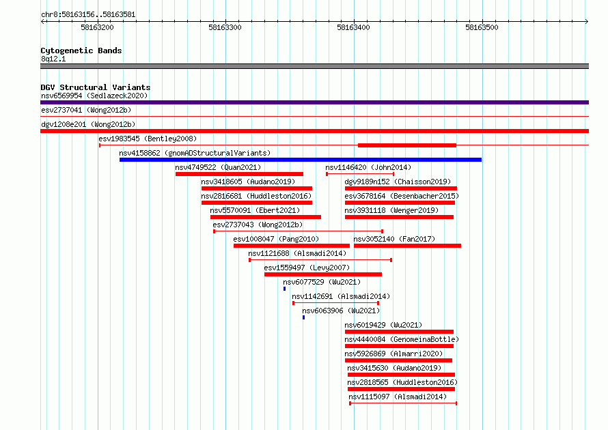Select the red esv1559497 variant bar
This screenshot has width=608, height=430.
point(323,274)
